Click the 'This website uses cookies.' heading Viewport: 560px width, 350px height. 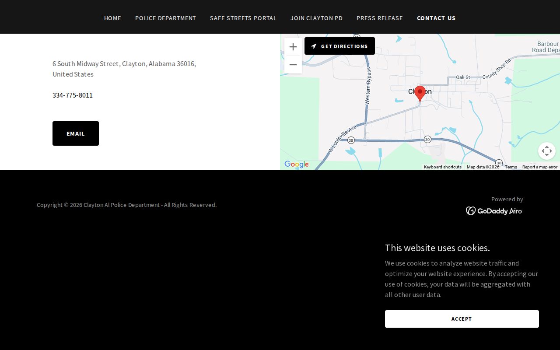pyautogui.click(x=437, y=248)
